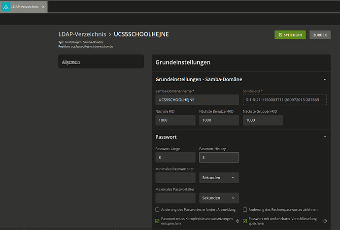Click the Samba-SID field
The image size is (340, 230).
pyautogui.click(x=285, y=99)
